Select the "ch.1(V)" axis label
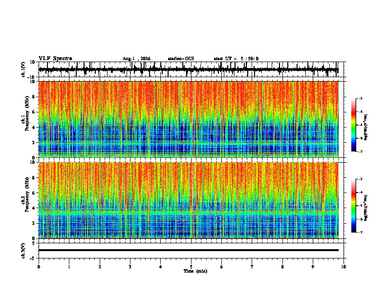The image size is (387, 299). (x=23, y=69)
